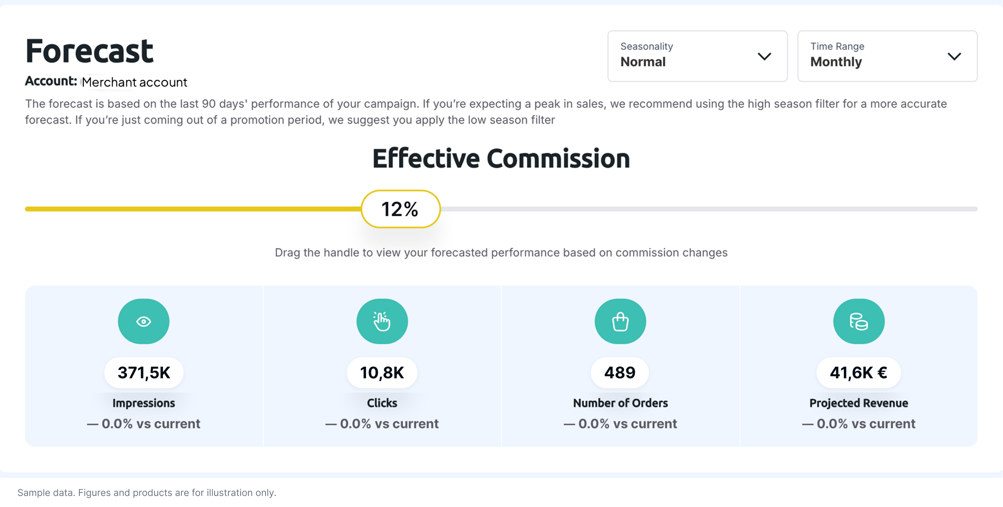Click the Clicks hand pointer icon

(382, 322)
